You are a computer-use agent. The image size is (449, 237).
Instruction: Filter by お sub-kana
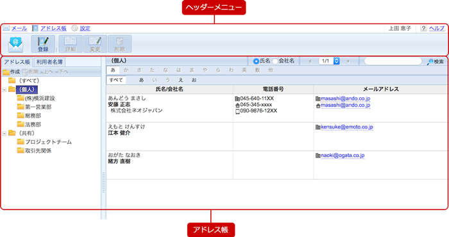[194, 80]
